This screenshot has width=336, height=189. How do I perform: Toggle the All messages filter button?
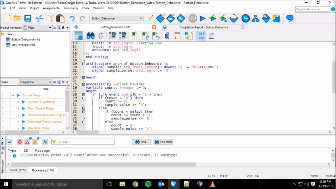click(x=10, y=142)
